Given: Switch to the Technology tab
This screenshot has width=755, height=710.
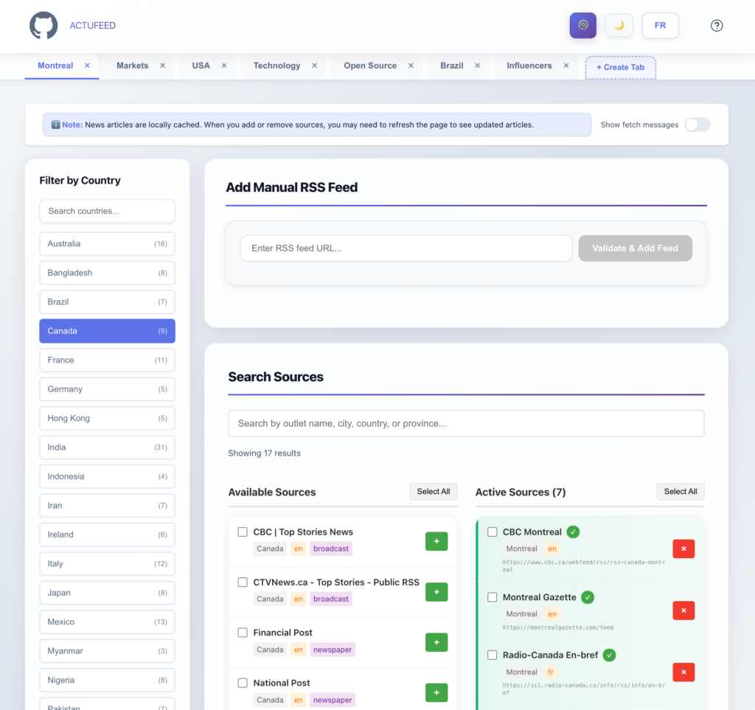Looking at the screenshot, I should (276, 66).
